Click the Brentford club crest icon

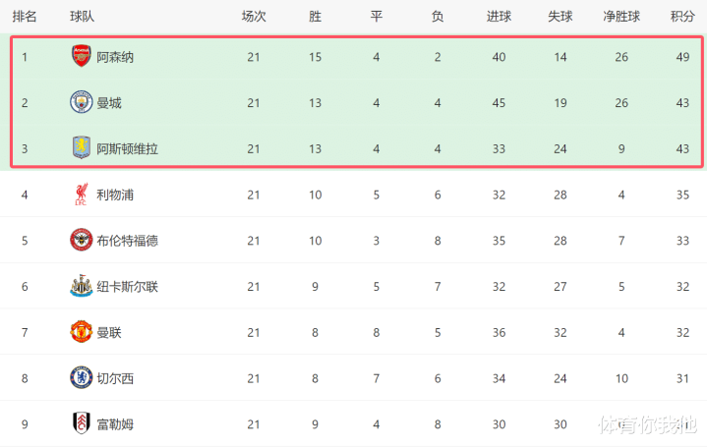[x=81, y=240]
